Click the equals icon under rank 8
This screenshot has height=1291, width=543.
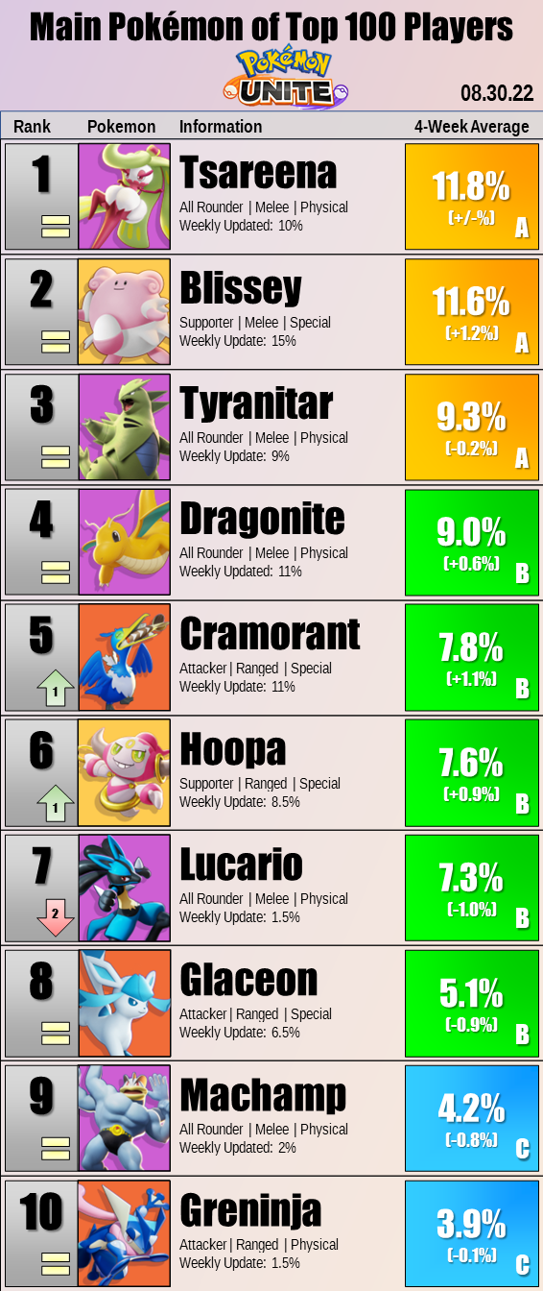55,1034
